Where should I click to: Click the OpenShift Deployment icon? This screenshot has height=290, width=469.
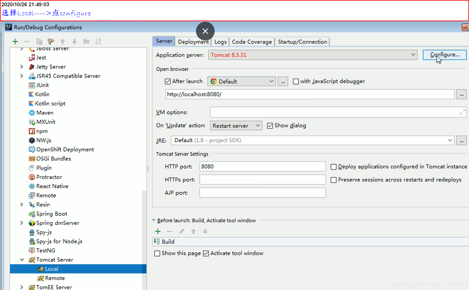[32, 150]
